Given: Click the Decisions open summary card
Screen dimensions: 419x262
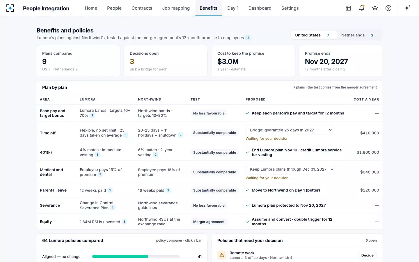Looking at the screenshot, I should (166, 61).
